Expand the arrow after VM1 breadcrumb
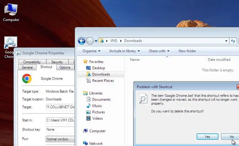 [x=121, y=41]
